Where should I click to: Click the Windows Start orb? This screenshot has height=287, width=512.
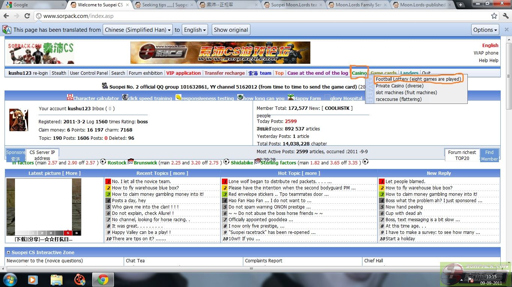pos(10,279)
